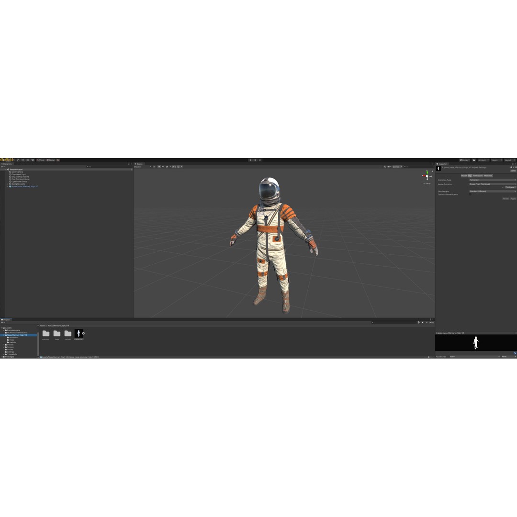Viewport: 517px width, 517px height.
Task: Select Nasa_Mercury_high_V4 folder in Project tree
Action: click(x=17, y=335)
